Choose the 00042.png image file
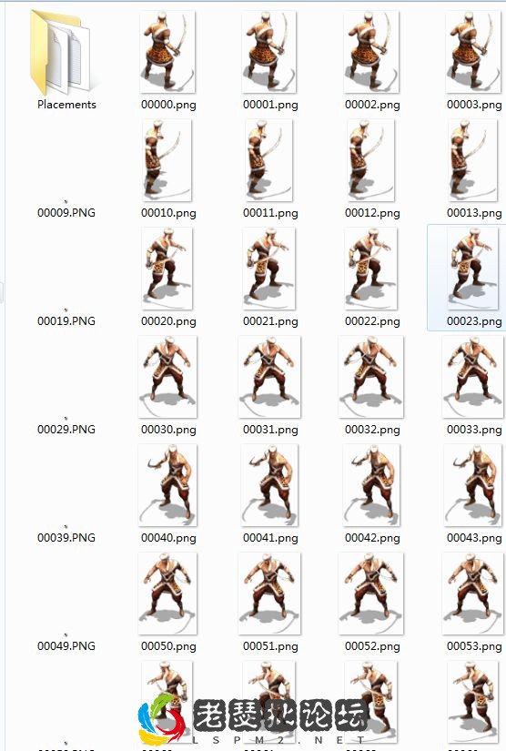 tap(371, 485)
